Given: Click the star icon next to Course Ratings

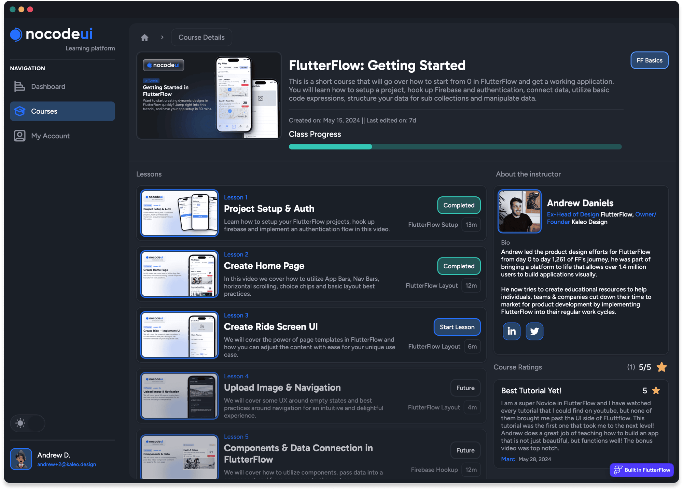Looking at the screenshot, I should click(661, 367).
